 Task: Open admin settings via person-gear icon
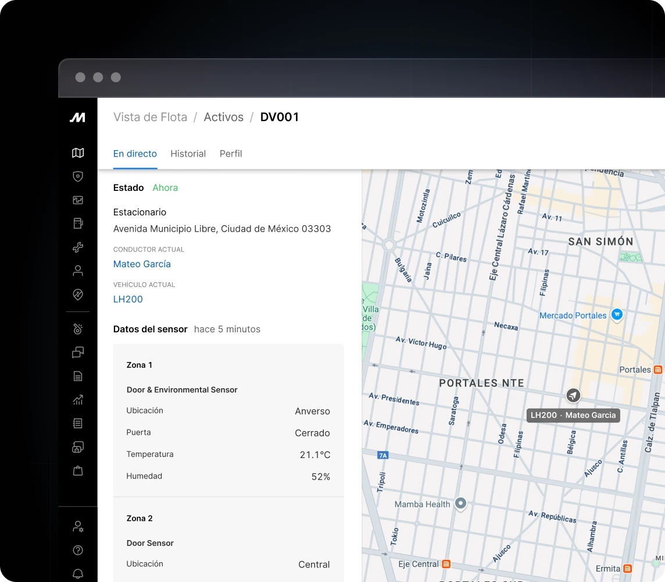click(x=77, y=526)
